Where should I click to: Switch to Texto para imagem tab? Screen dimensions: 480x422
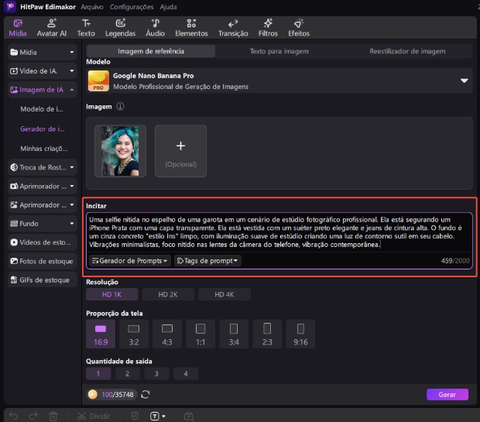pos(279,51)
